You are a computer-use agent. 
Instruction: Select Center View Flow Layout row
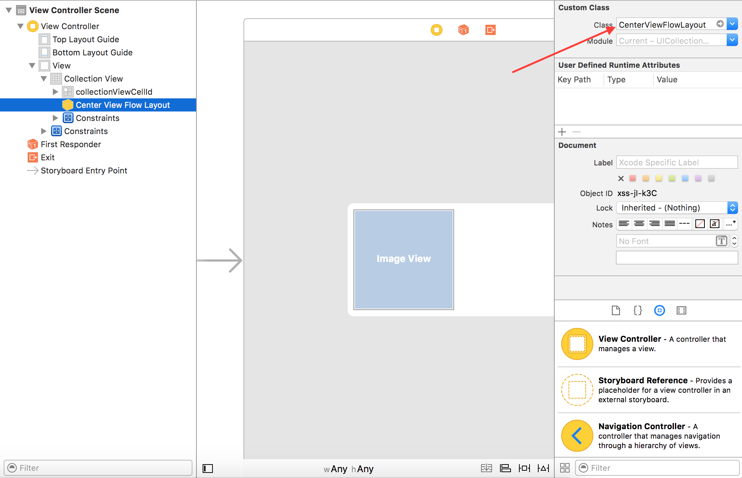[98, 105]
